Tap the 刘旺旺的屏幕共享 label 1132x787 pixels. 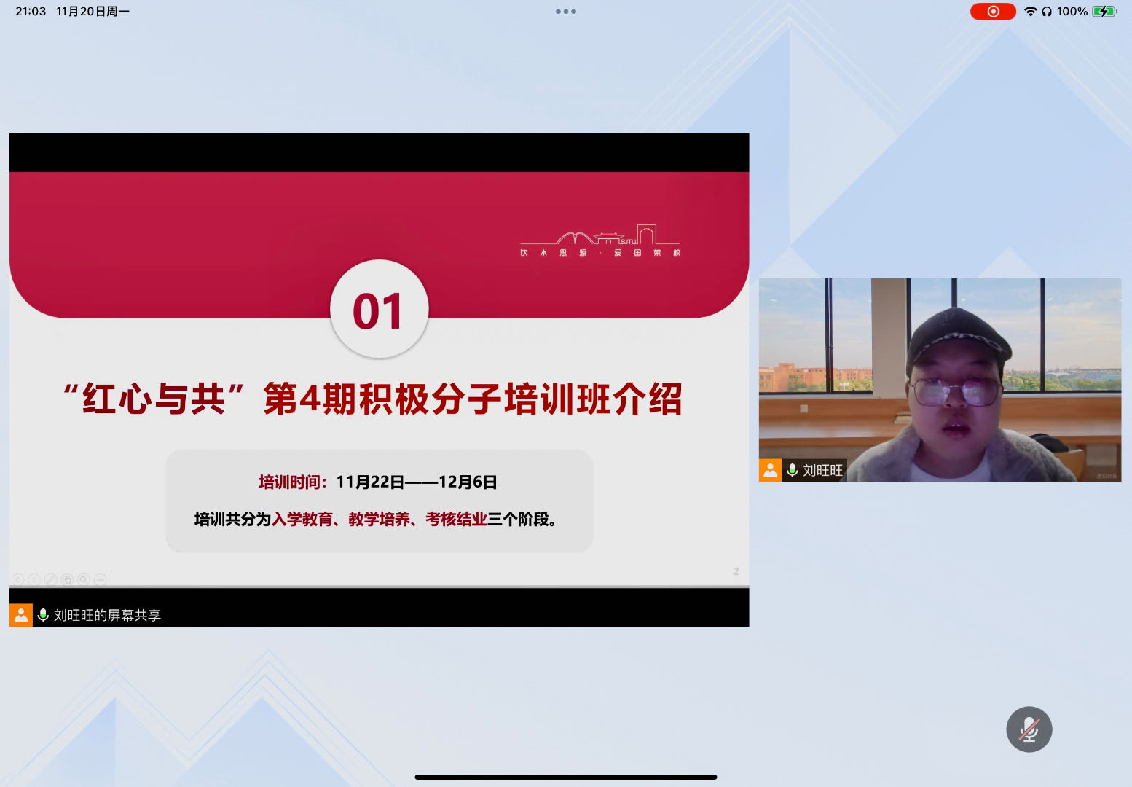[107, 616]
